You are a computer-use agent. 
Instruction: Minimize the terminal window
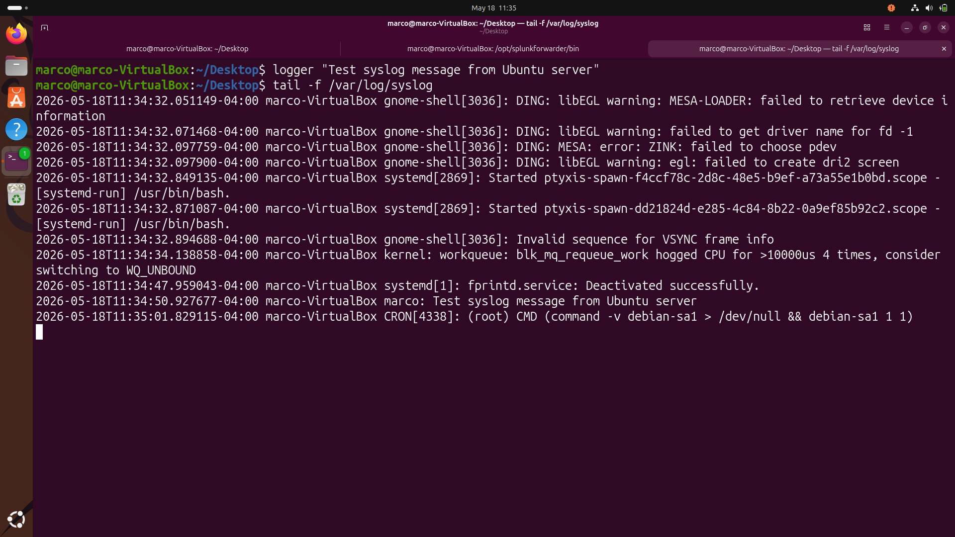(907, 27)
